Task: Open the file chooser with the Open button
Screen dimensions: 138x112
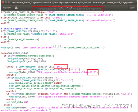Action: (x=7, y=8)
